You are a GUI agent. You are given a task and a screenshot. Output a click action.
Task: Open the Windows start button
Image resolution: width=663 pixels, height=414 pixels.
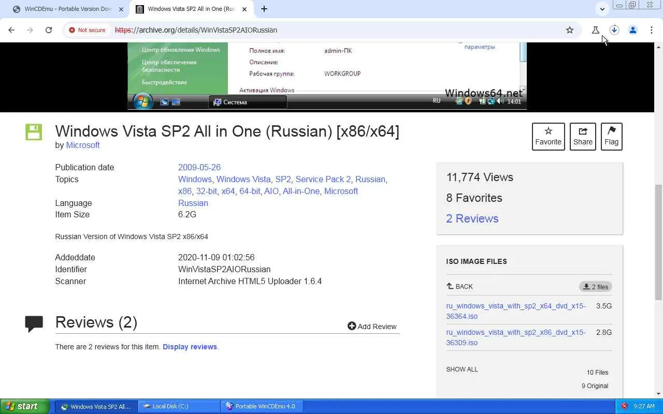click(24, 406)
